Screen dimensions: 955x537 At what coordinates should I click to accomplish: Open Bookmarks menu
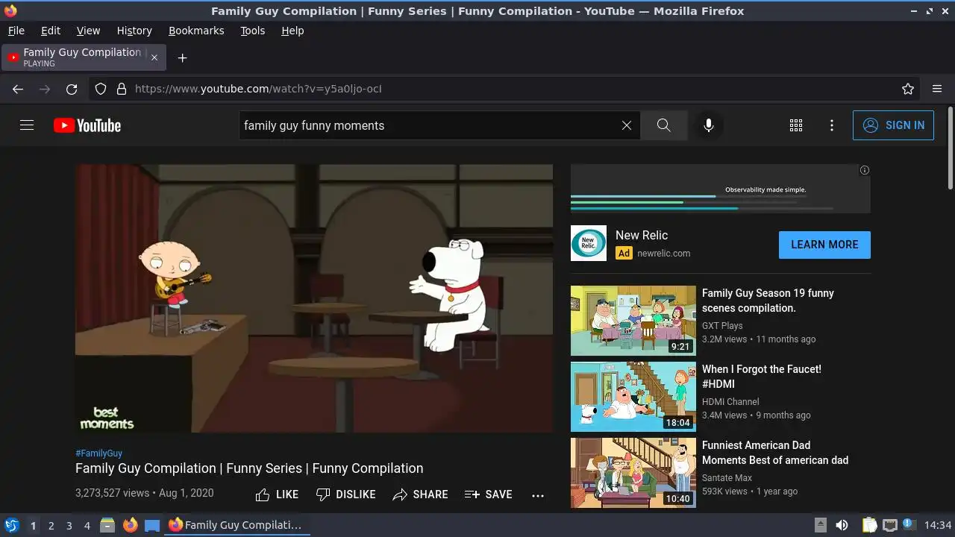click(196, 31)
